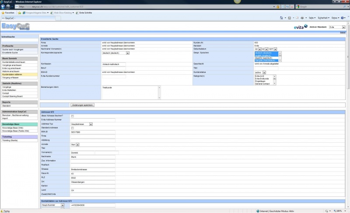The width and height of the screenshot is (350, 213).
Task: Click the Gespr. Sprachen list scrollbar
Action: coord(280,57)
